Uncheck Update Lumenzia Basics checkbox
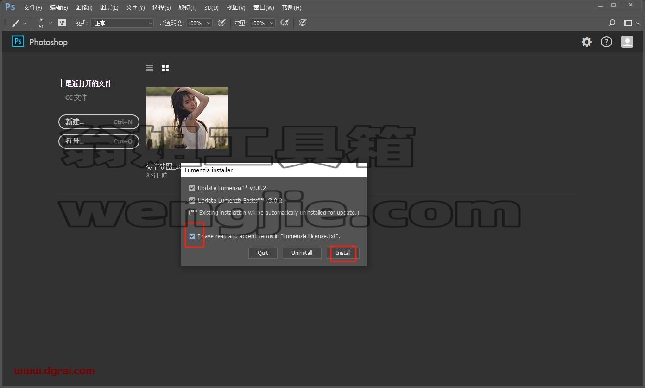 (x=192, y=201)
